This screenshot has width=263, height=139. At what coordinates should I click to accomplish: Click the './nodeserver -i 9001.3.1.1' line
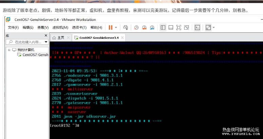[87, 75]
